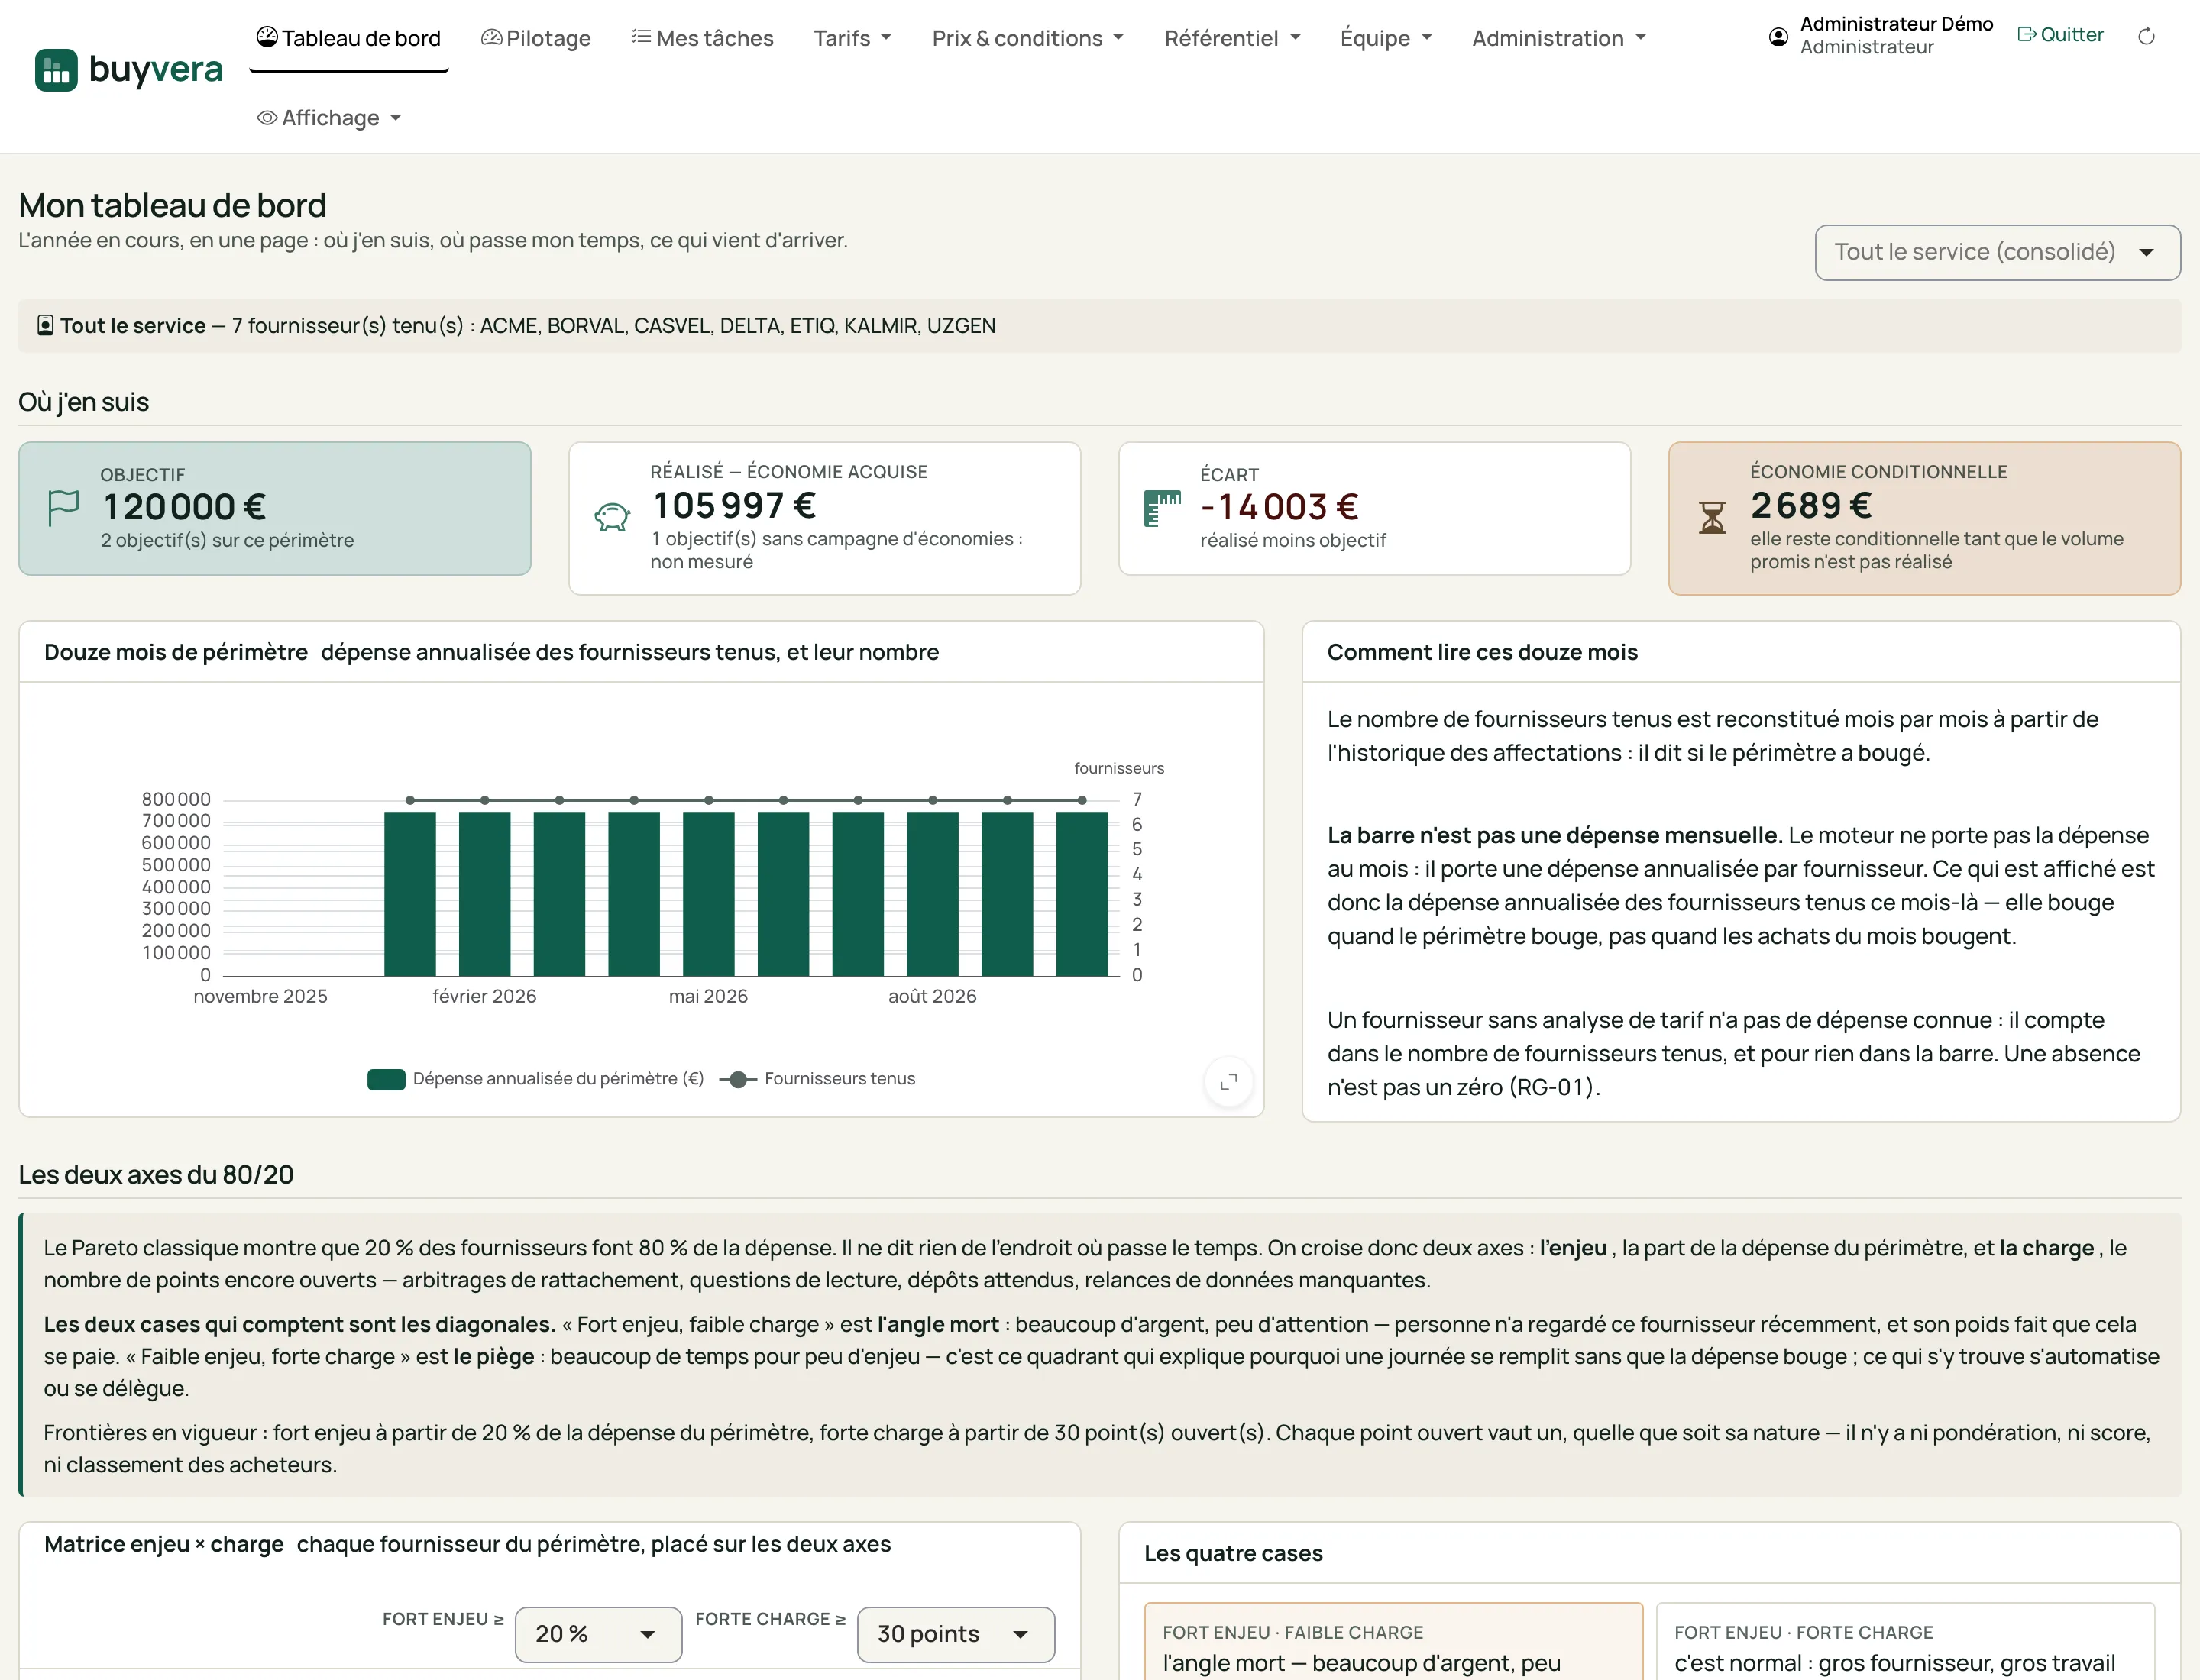The image size is (2200, 1680).
Task: Toggle the Fournisseurs tenus legend marker
Action: (737, 1079)
